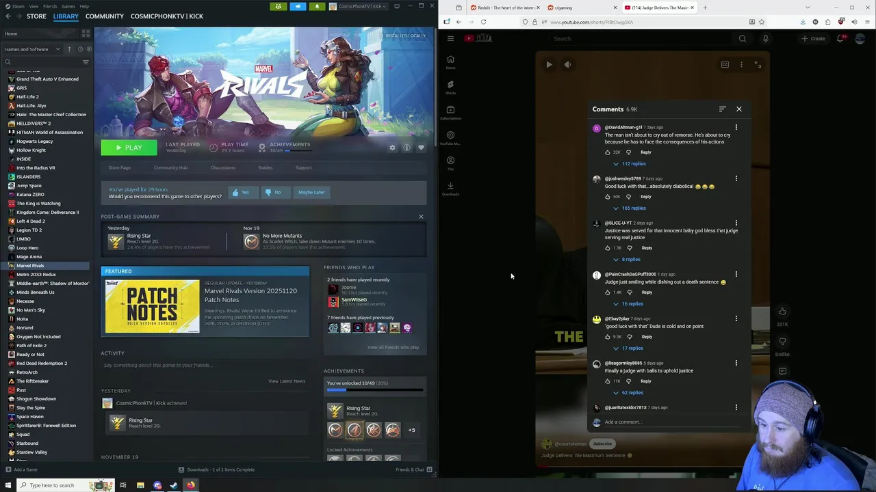Open YouTube notifications bell
The image size is (876, 492).
(840, 38)
